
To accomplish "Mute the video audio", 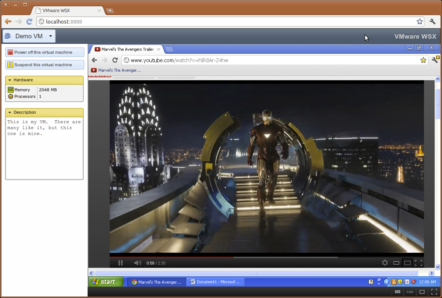I will 137,263.
